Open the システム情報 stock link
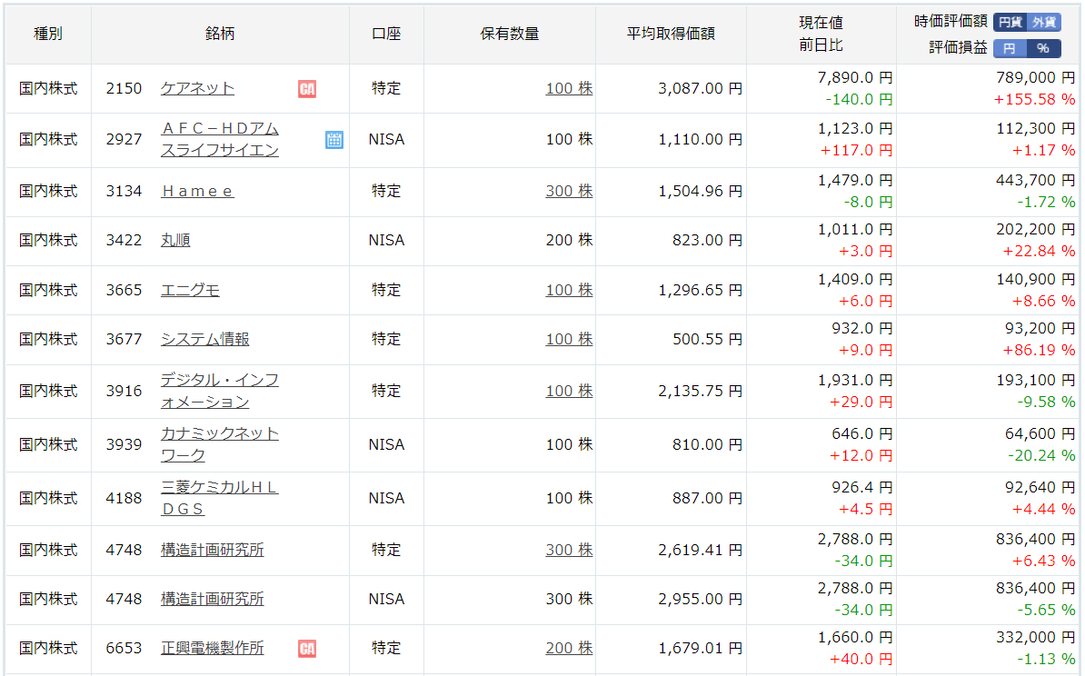1085x676 pixels. [204, 339]
